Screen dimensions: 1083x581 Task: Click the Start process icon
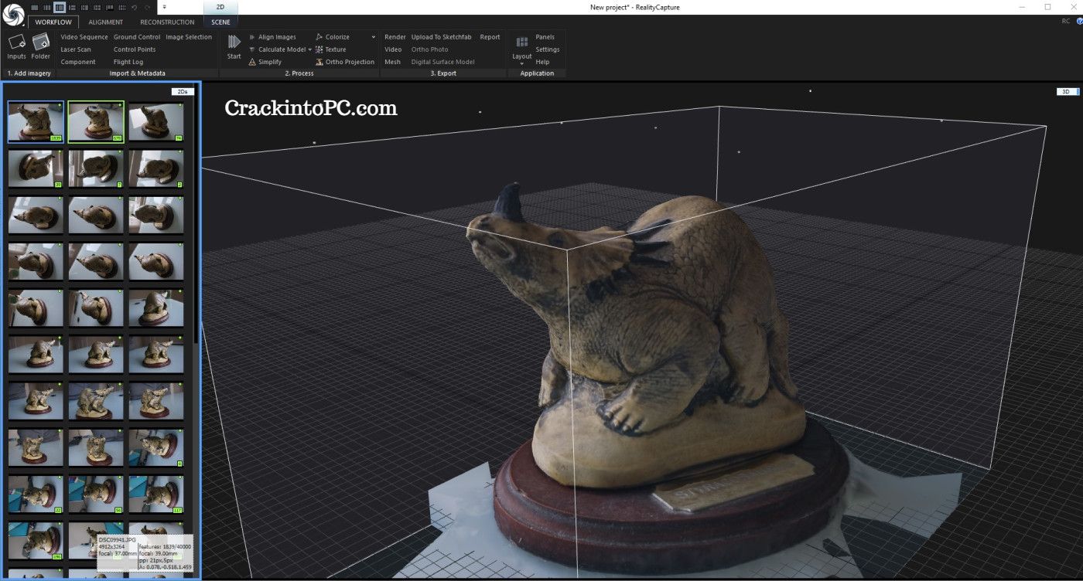coord(234,42)
